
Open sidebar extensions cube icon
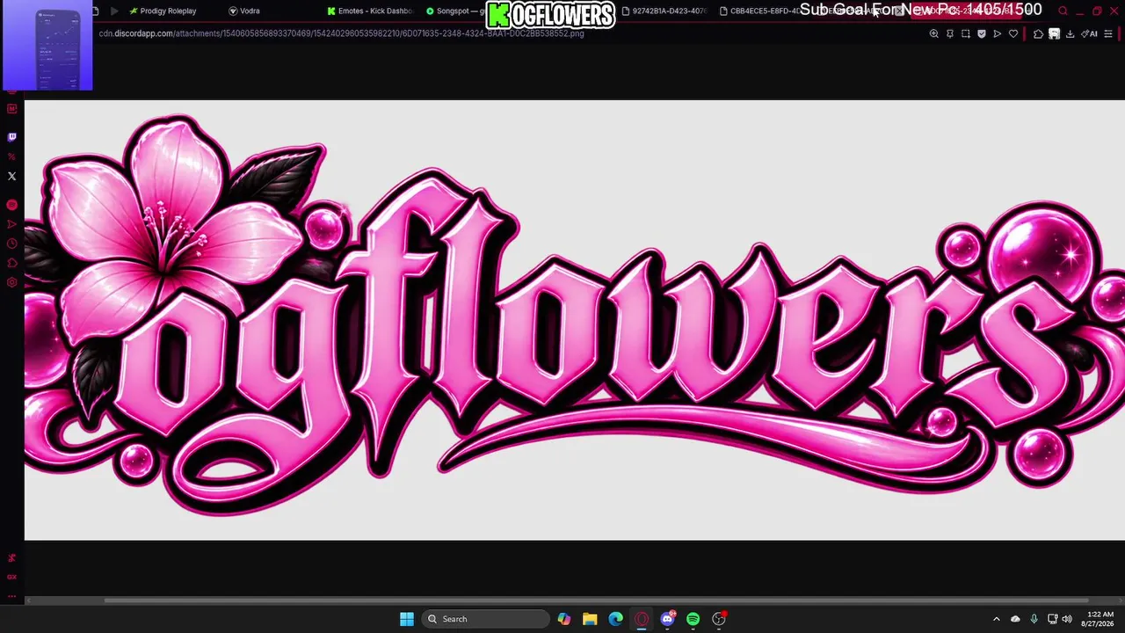coord(11,263)
